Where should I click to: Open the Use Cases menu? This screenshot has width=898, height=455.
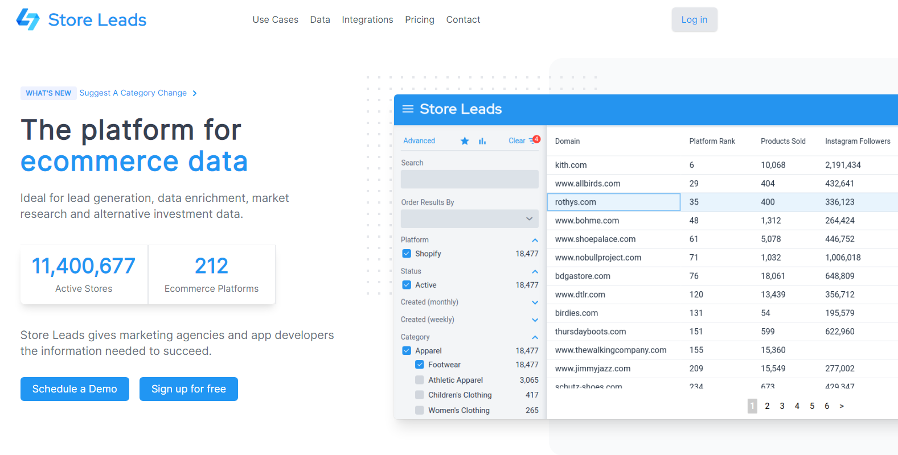(x=276, y=20)
